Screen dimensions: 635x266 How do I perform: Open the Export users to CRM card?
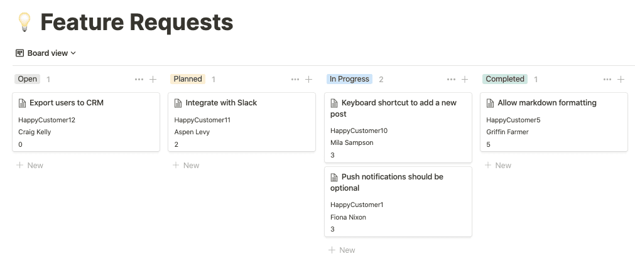(x=66, y=103)
